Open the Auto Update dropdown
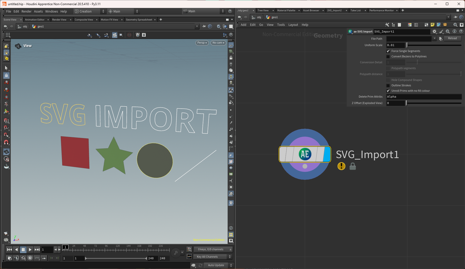This screenshot has height=269, width=465. pyautogui.click(x=219, y=265)
